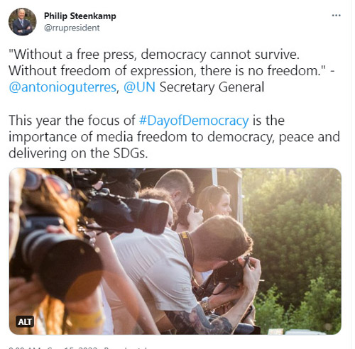Open the Philip Steenkamp display name link
Image resolution: width=355 pixels, height=349 pixels.
(80, 16)
